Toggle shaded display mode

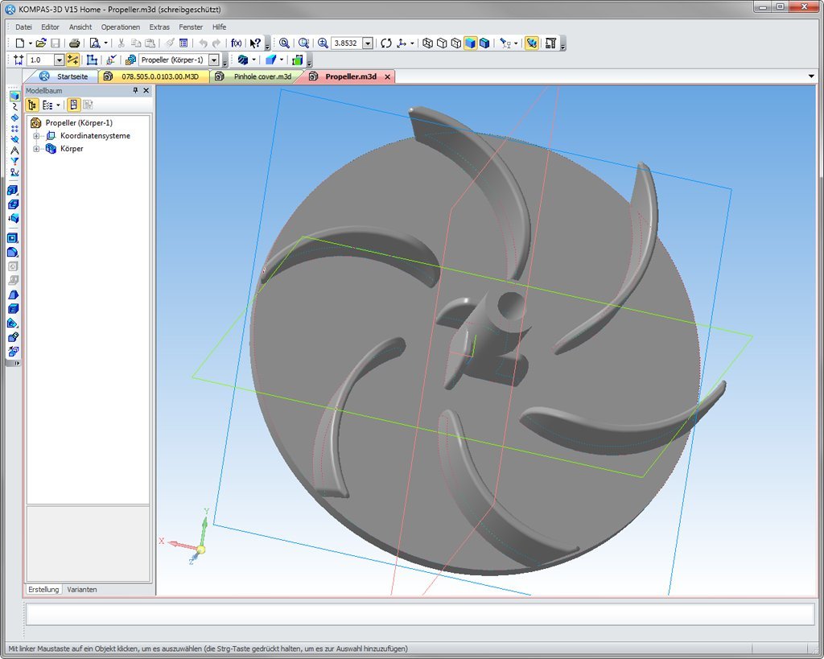point(470,43)
